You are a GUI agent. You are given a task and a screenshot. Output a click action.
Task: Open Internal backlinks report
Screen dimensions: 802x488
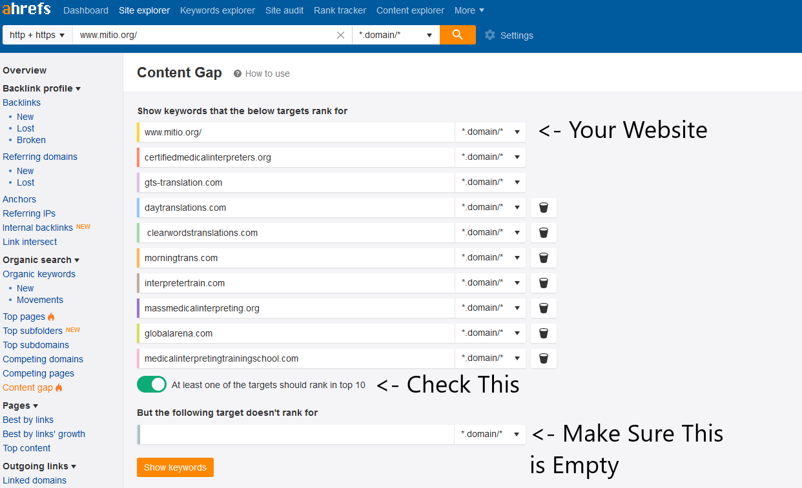click(x=37, y=228)
